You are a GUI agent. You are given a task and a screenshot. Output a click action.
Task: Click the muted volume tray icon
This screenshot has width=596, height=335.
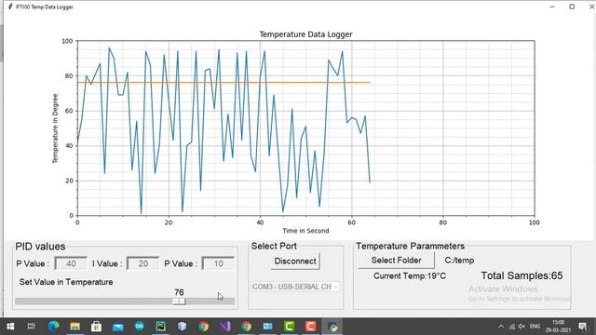click(x=521, y=327)
